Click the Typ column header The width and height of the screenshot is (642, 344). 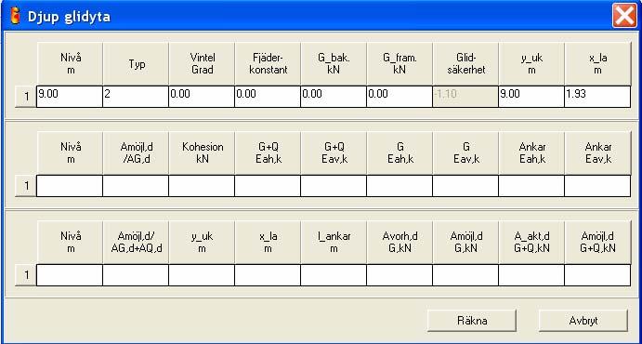point(136,64)
